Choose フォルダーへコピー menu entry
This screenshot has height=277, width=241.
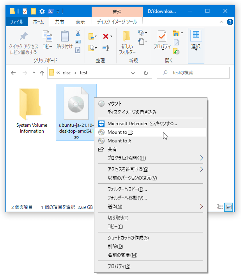pos(151,189)
